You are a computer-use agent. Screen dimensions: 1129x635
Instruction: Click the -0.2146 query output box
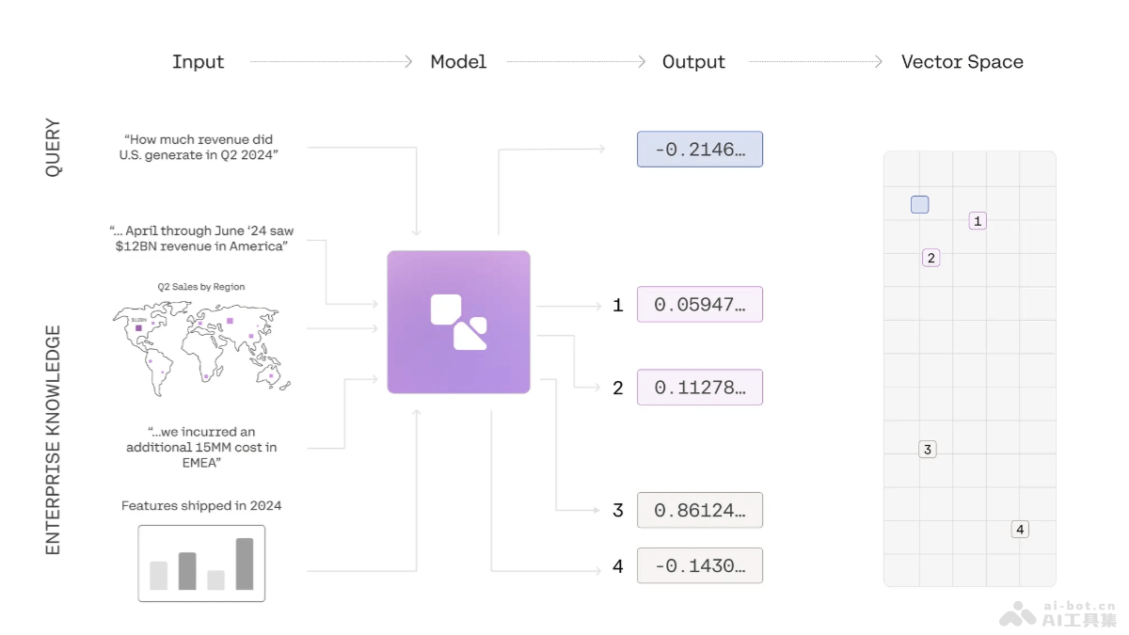(x=699, y=150)
